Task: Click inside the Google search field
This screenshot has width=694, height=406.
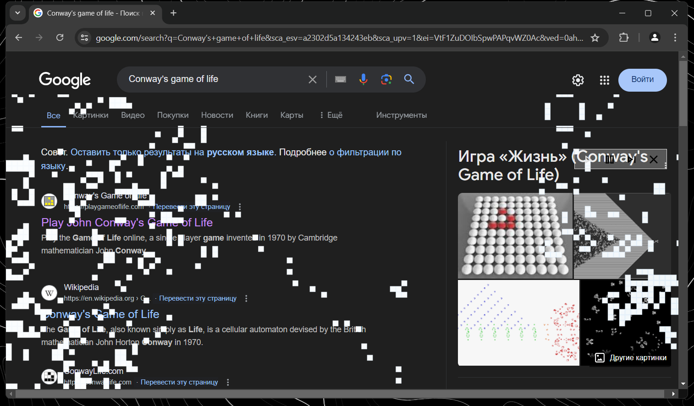Action: [215, 79]
